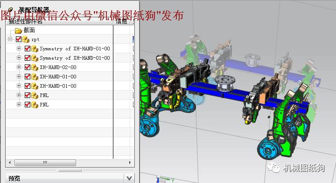This screenshot has height=183, width=336.
Task: Collapse the zpt tree node
Action: (x=10, y=39)
